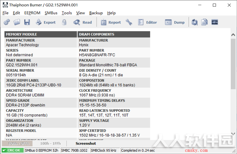Click the gear settings toolbar icon
The height and width of the screenshot is (154, 237).
7,22
